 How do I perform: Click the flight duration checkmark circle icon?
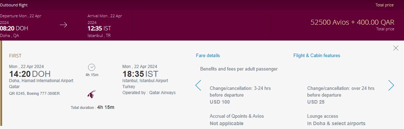coord(92,67)
